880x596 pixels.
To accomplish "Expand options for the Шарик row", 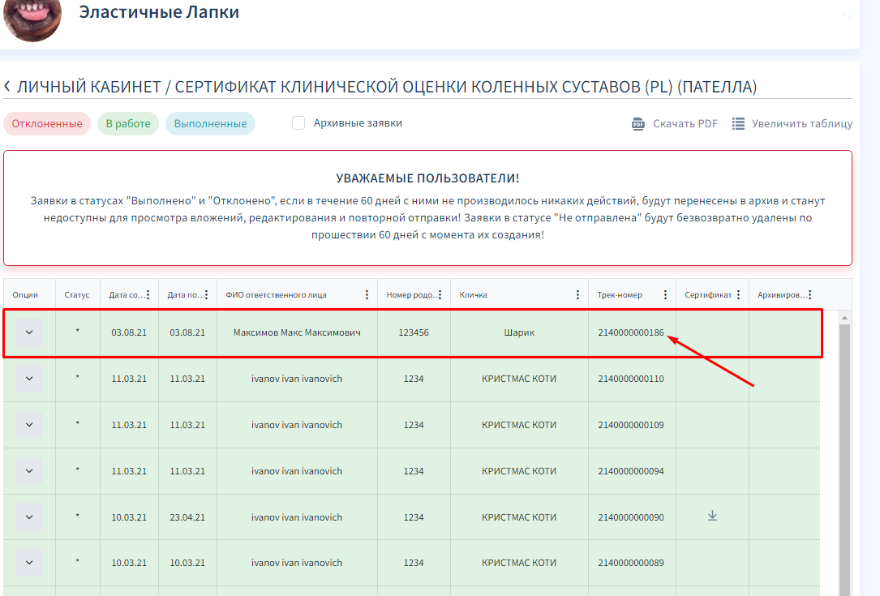I will point(29,332).
